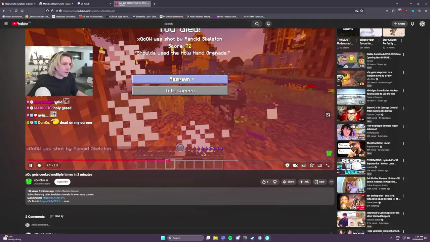Open options for Downfall of Lacari video
The image size is (430, 242).
point(403,144)
